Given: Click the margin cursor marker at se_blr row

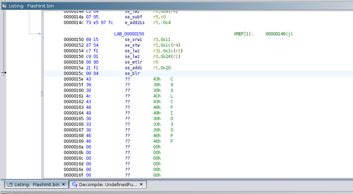Looking at the screenshot, I should pyautogui.click(x=4, y=73).
